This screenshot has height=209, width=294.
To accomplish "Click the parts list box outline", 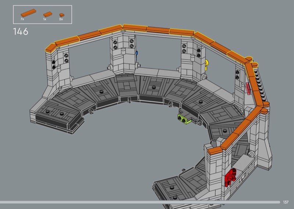I will tap(43, 14).
